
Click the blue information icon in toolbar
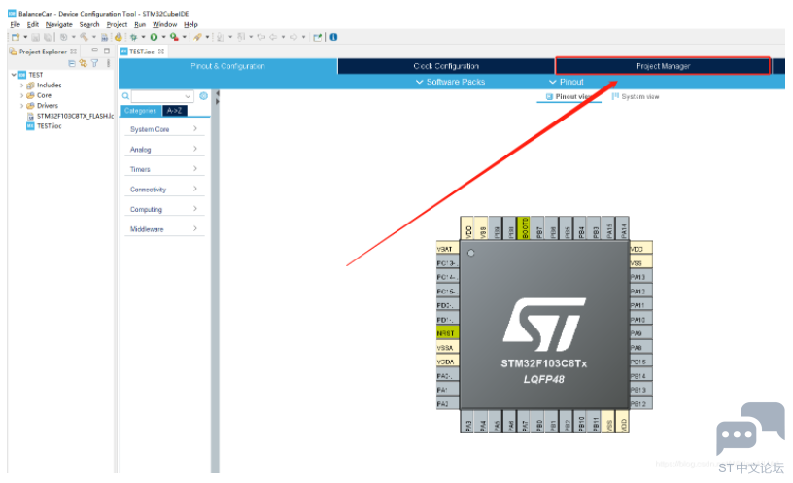[x=333, y=37]
